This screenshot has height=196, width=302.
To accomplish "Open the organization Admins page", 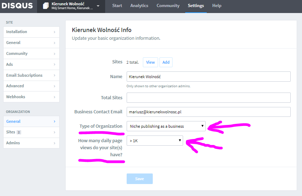I will (31, 143).
